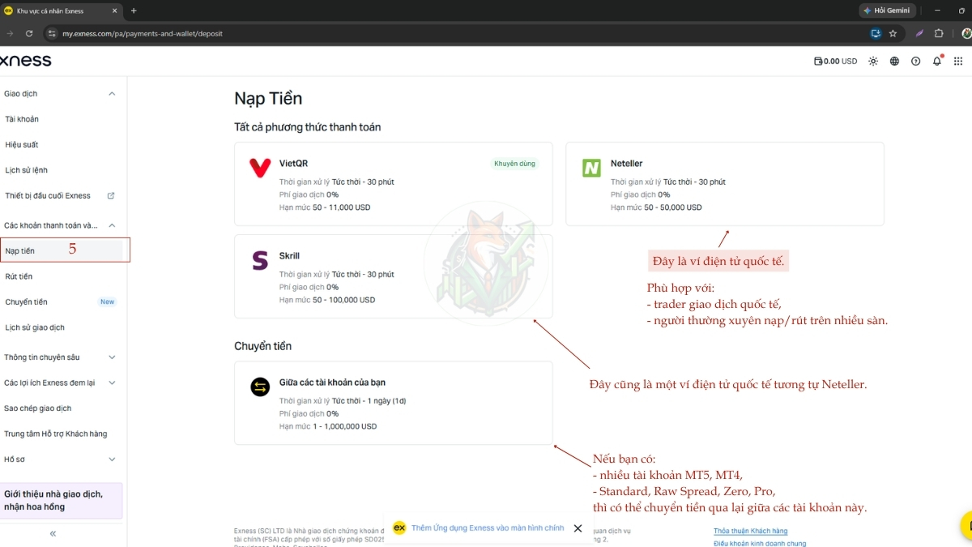The height and width of the screenshot is (547, 972).
Task: Click the address bar URL
Action: [143, 33]
